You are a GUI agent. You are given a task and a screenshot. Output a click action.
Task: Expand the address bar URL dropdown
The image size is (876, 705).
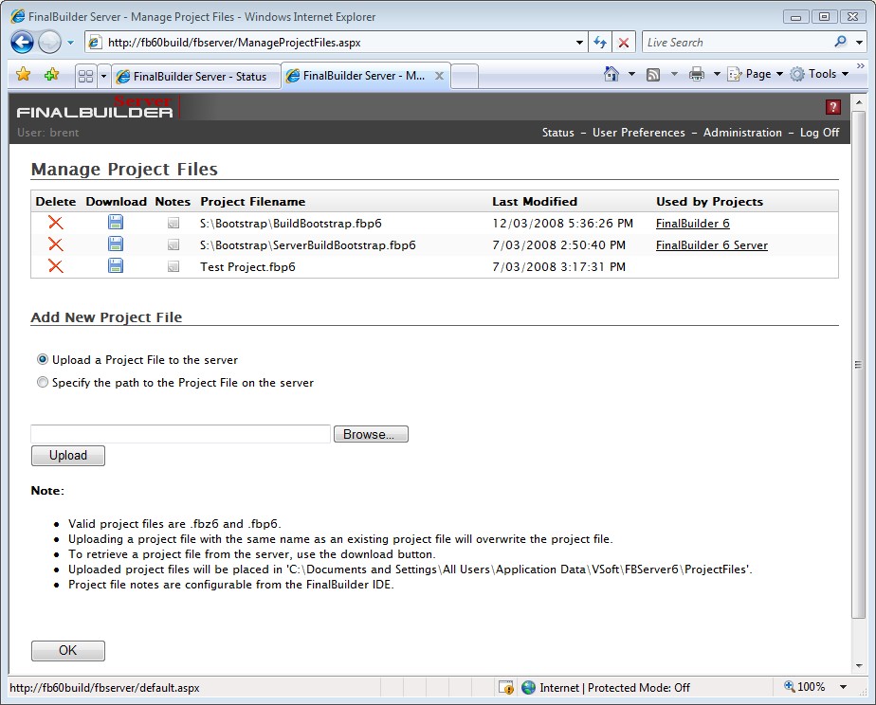click(579, 43)
